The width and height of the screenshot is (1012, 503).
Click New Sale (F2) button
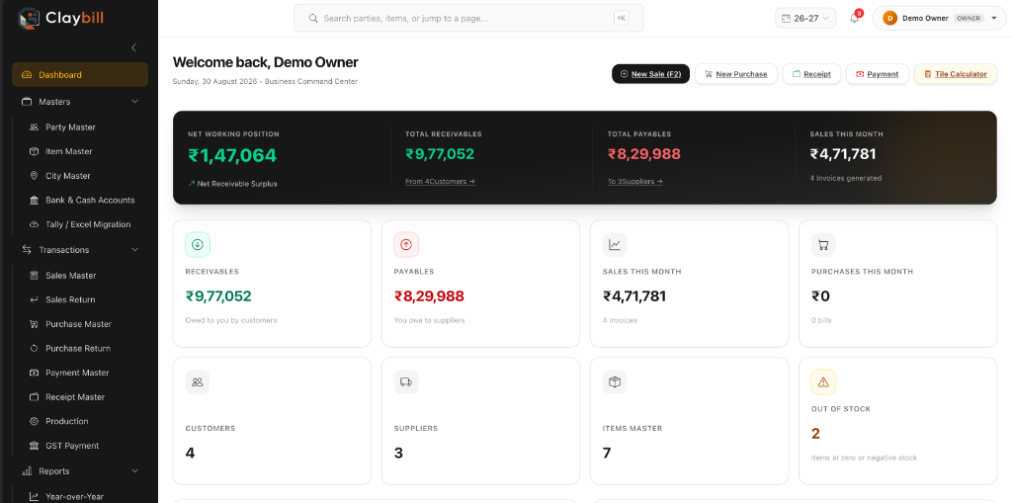(x=650, y=74)
